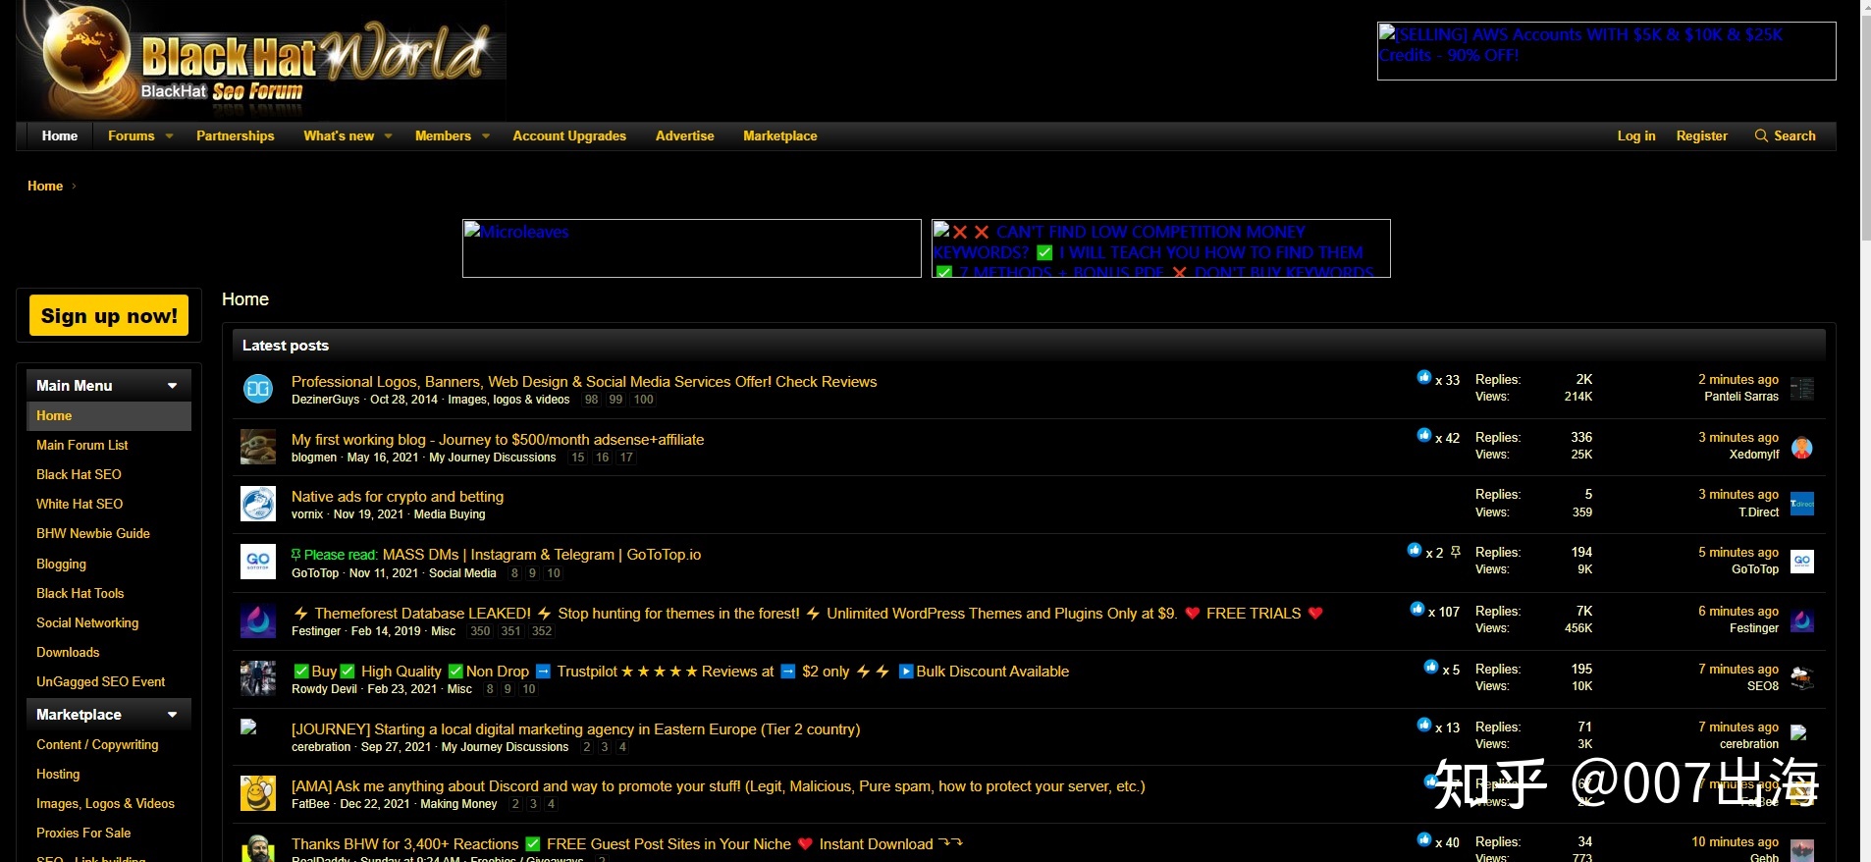Open Account Upgrades in navigation bar
This screenshot has height=862, width=1871.
569,135
